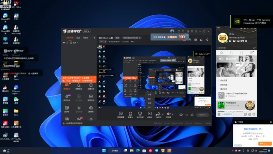This screenshot has width=273, height=154.
Task: Expand speaker options arrow
Action: 173,114
